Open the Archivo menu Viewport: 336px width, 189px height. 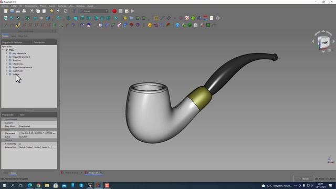pos(5,6)
